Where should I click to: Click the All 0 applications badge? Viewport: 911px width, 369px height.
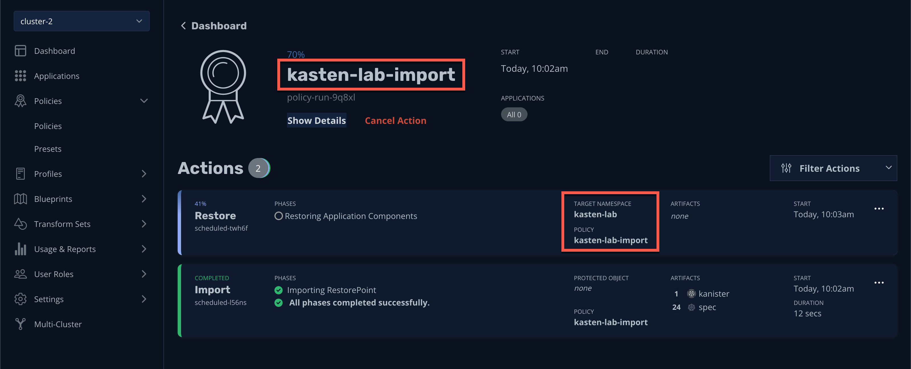(x=514, y=115)
